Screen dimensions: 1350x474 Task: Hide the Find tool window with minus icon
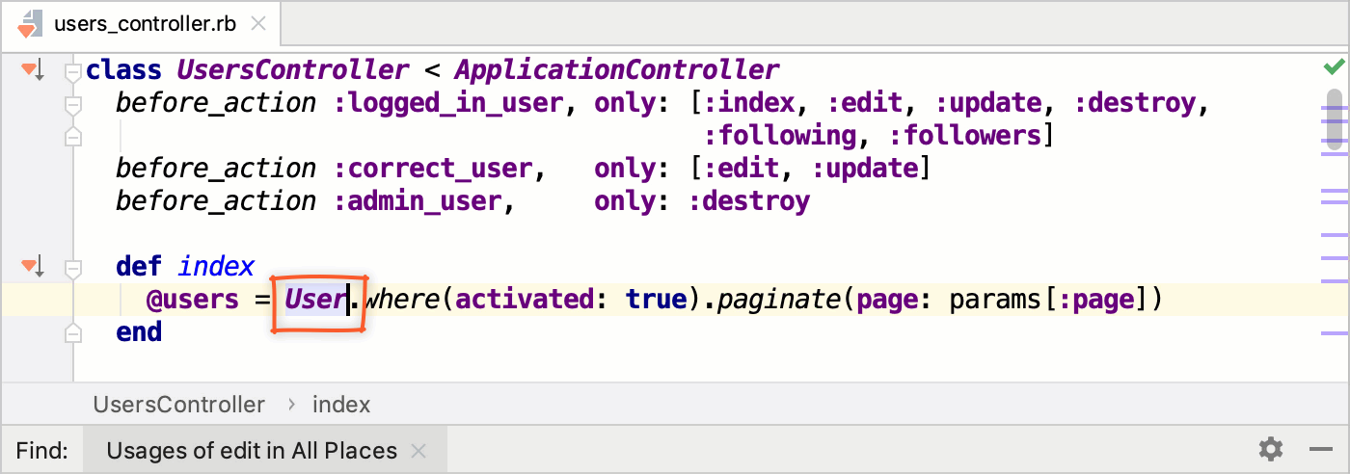coord(1320,450)
